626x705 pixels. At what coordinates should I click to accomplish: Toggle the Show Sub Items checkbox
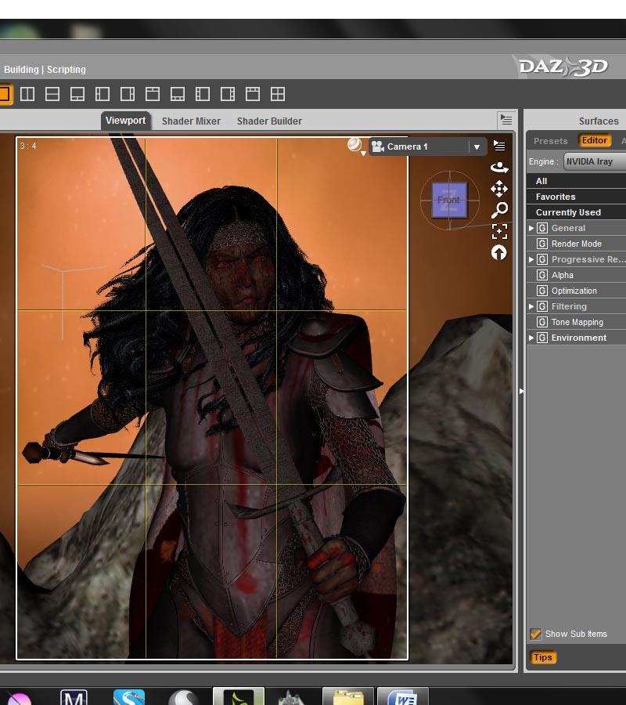click(x=536, y=634)
